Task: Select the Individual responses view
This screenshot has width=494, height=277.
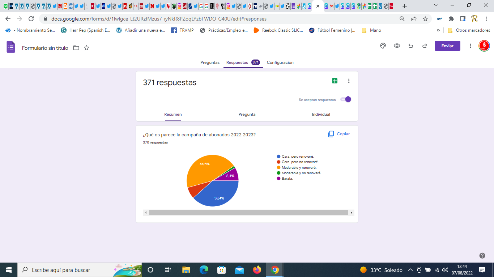Action: point(321,114)
